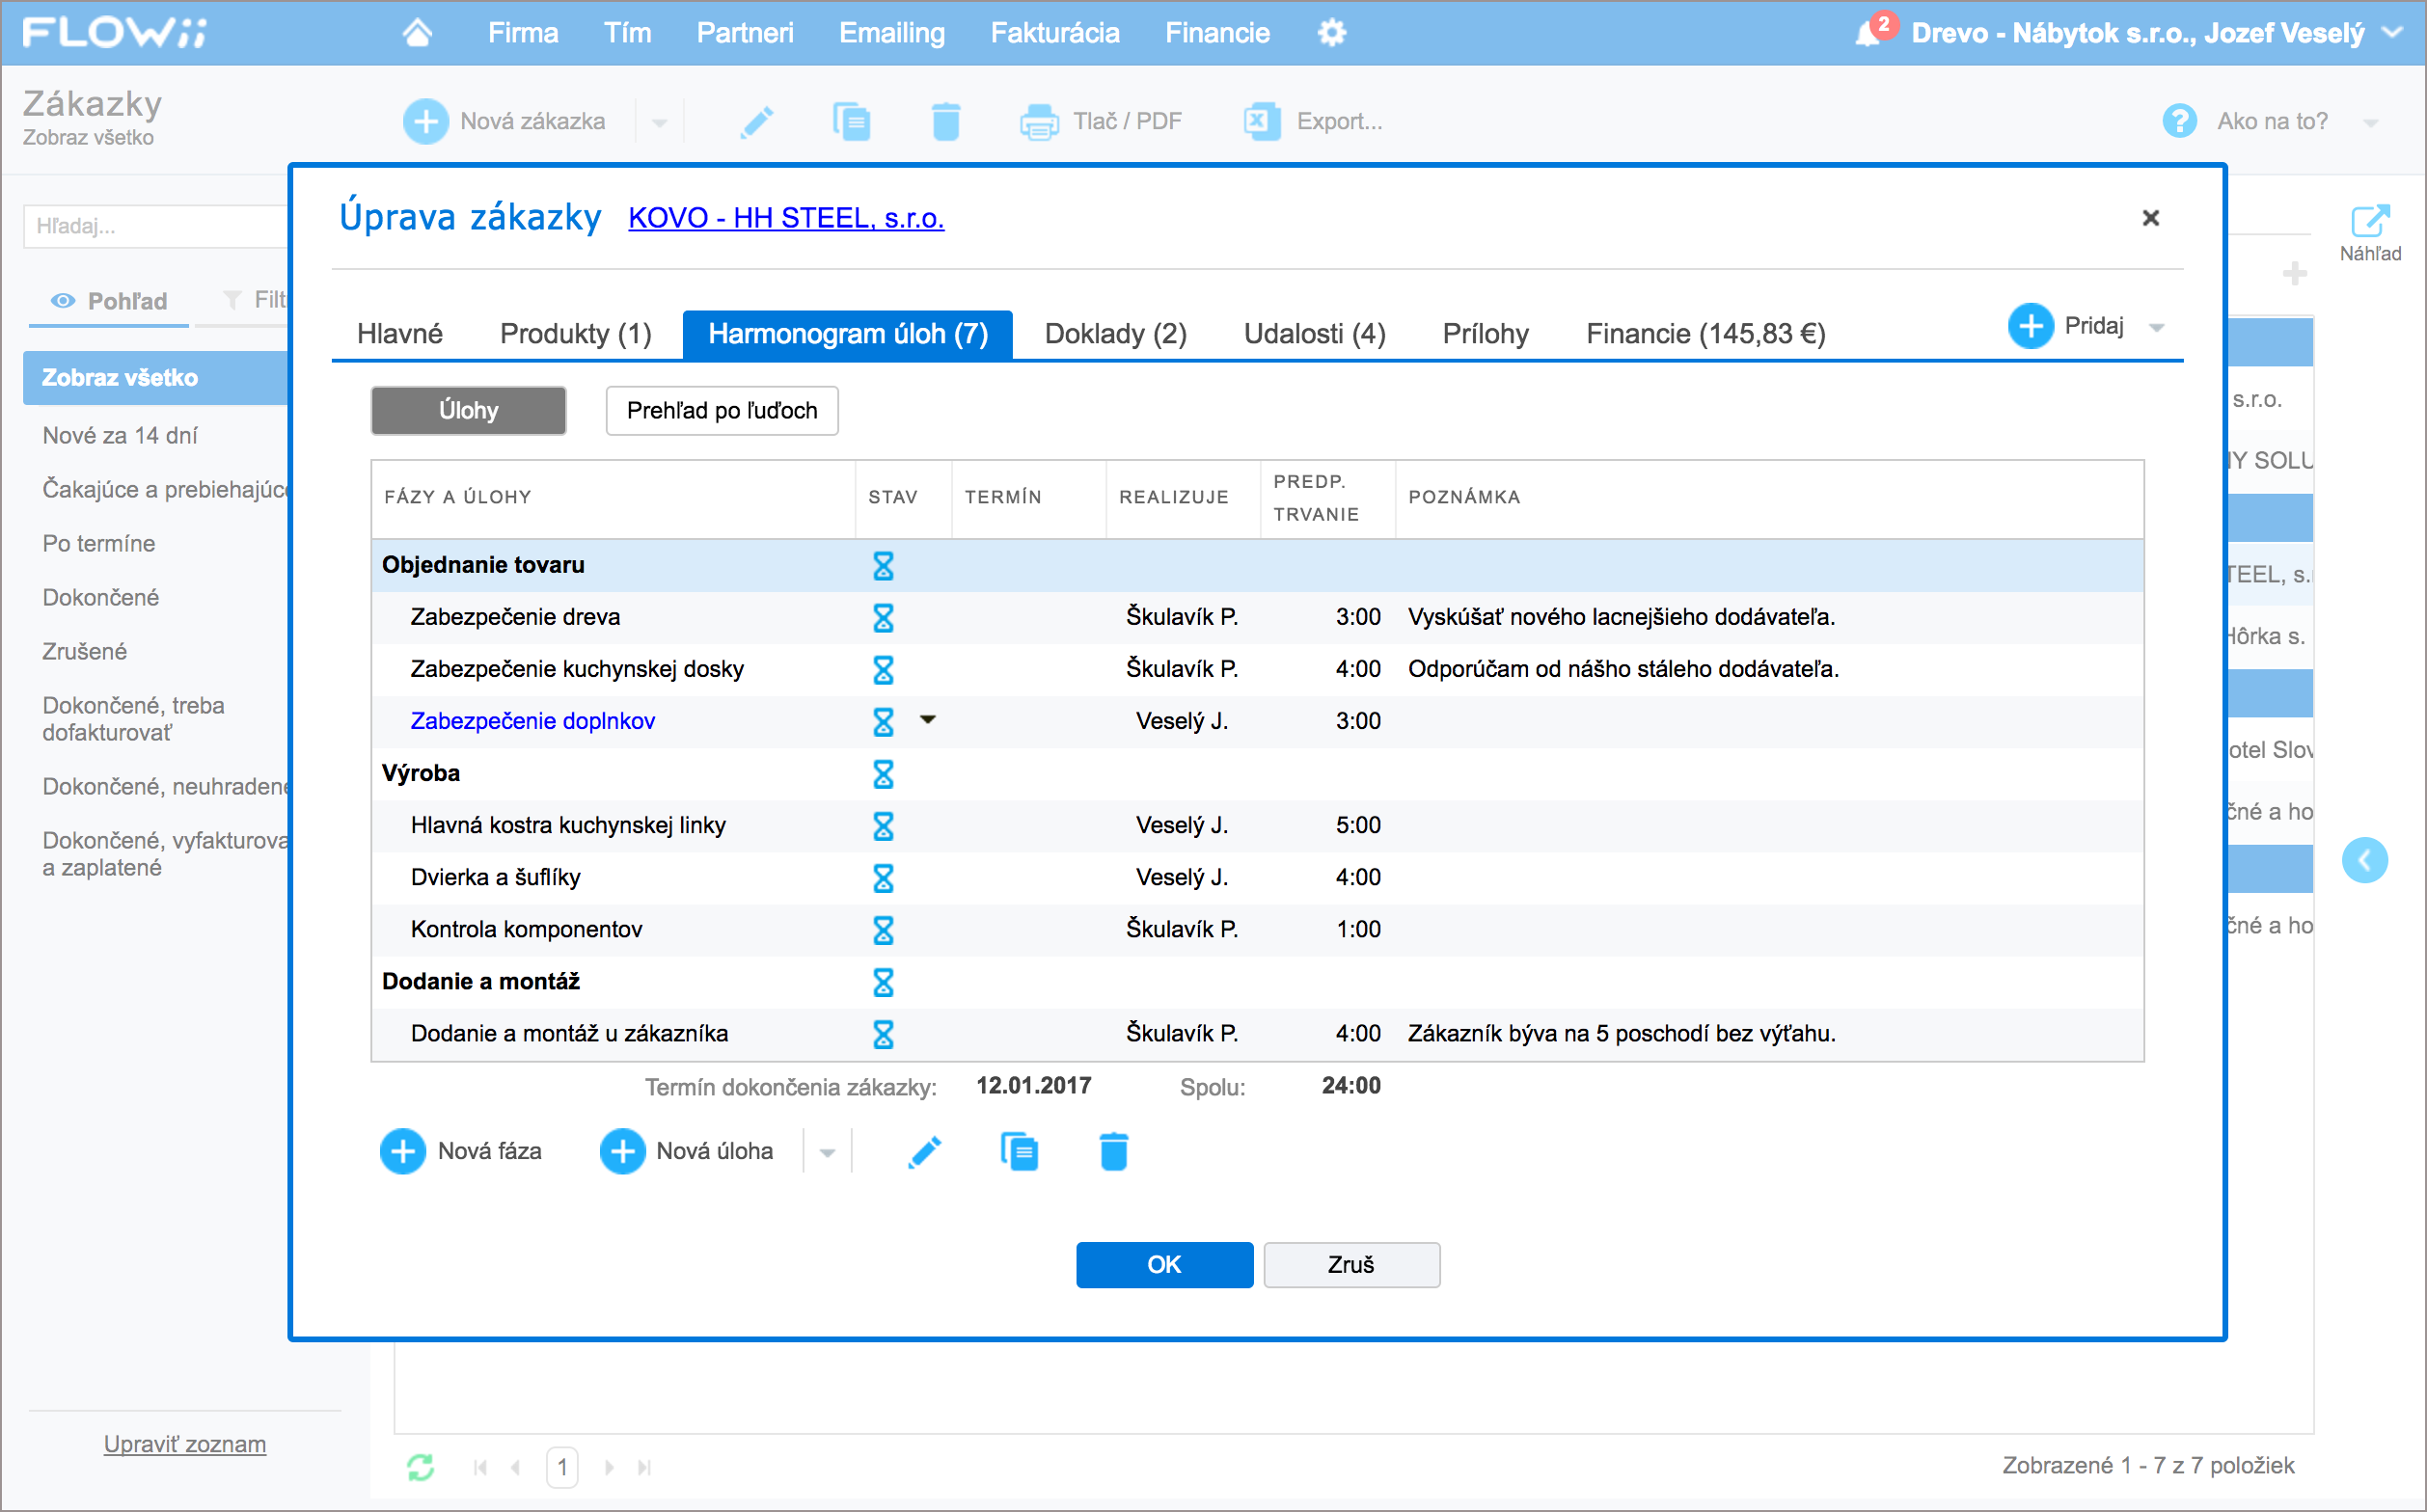
Task: Expand the Nová úloha dropdown arrow
Action: point(828,1153)
